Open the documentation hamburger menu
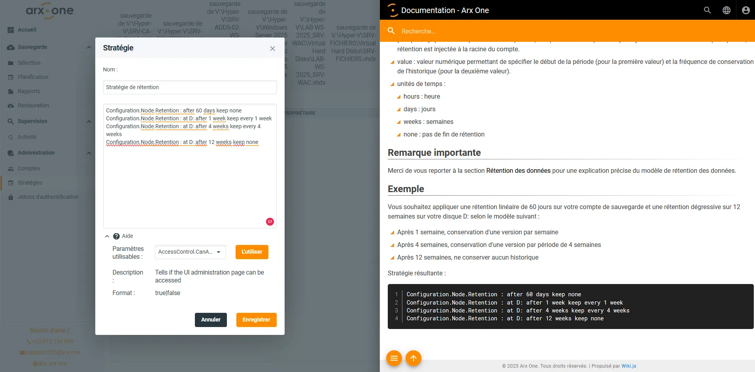This screenshot has height=372, width=755. coord(394,358)
